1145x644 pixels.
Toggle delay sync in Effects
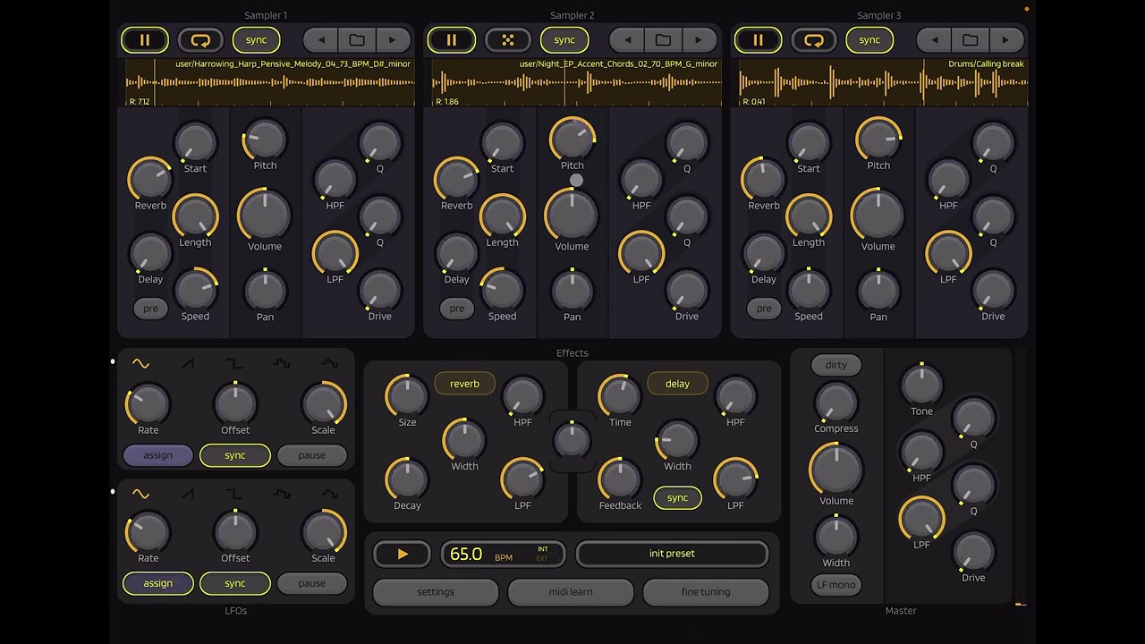pyautogui.click(x=677, y=498)
